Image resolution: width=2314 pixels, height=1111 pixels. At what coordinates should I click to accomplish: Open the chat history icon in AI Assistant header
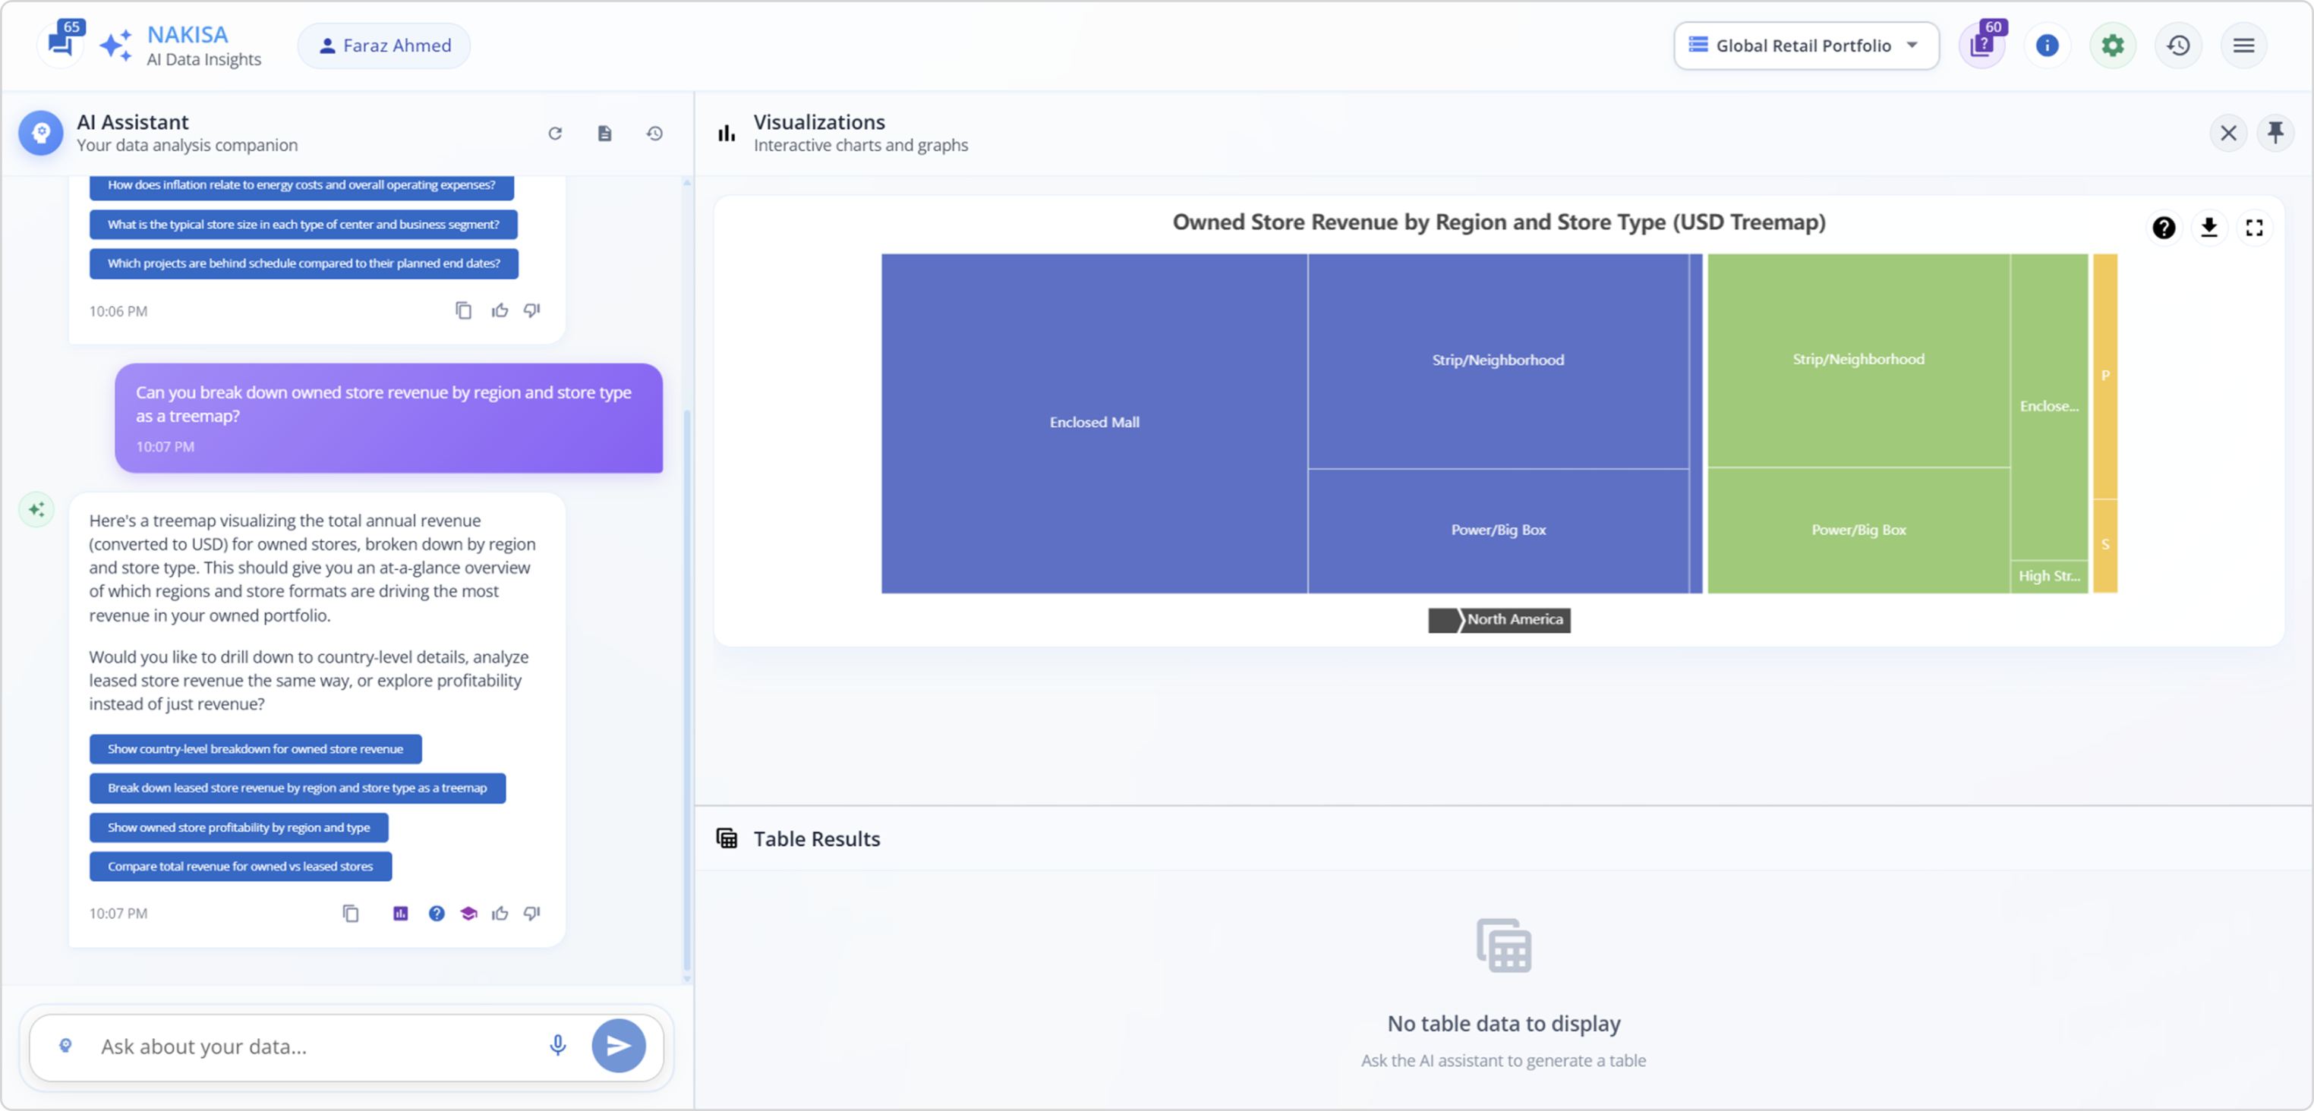(654, 133)
